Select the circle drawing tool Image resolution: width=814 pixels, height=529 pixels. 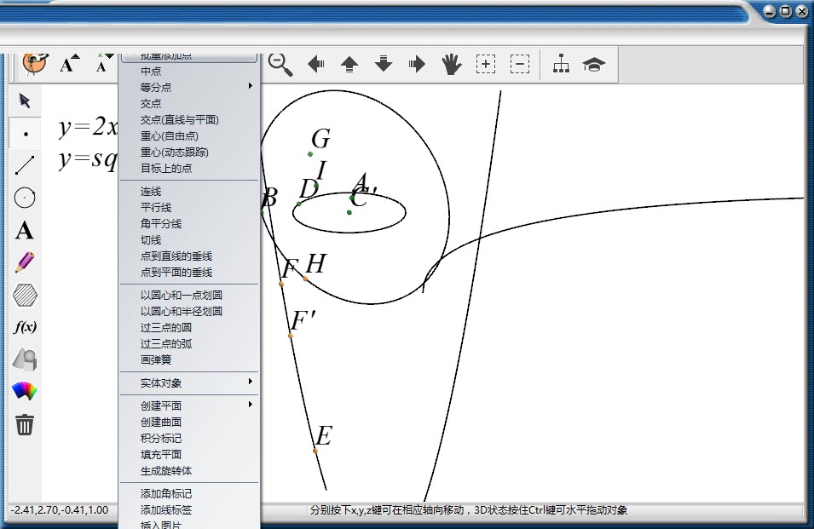25,197
